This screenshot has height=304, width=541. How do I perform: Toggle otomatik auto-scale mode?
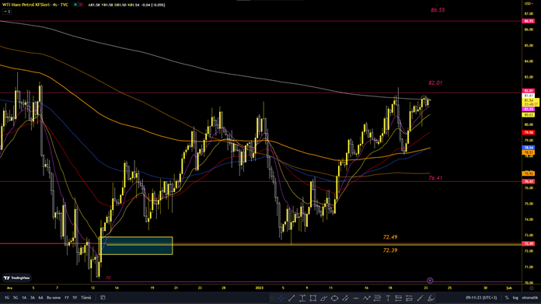coord(529,298)
